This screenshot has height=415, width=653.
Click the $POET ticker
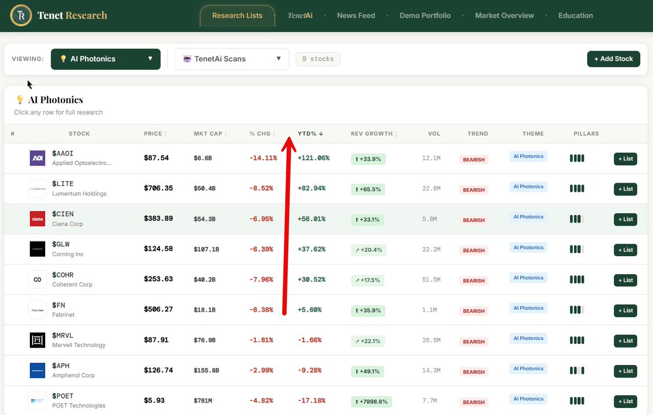tap(63, 396)
